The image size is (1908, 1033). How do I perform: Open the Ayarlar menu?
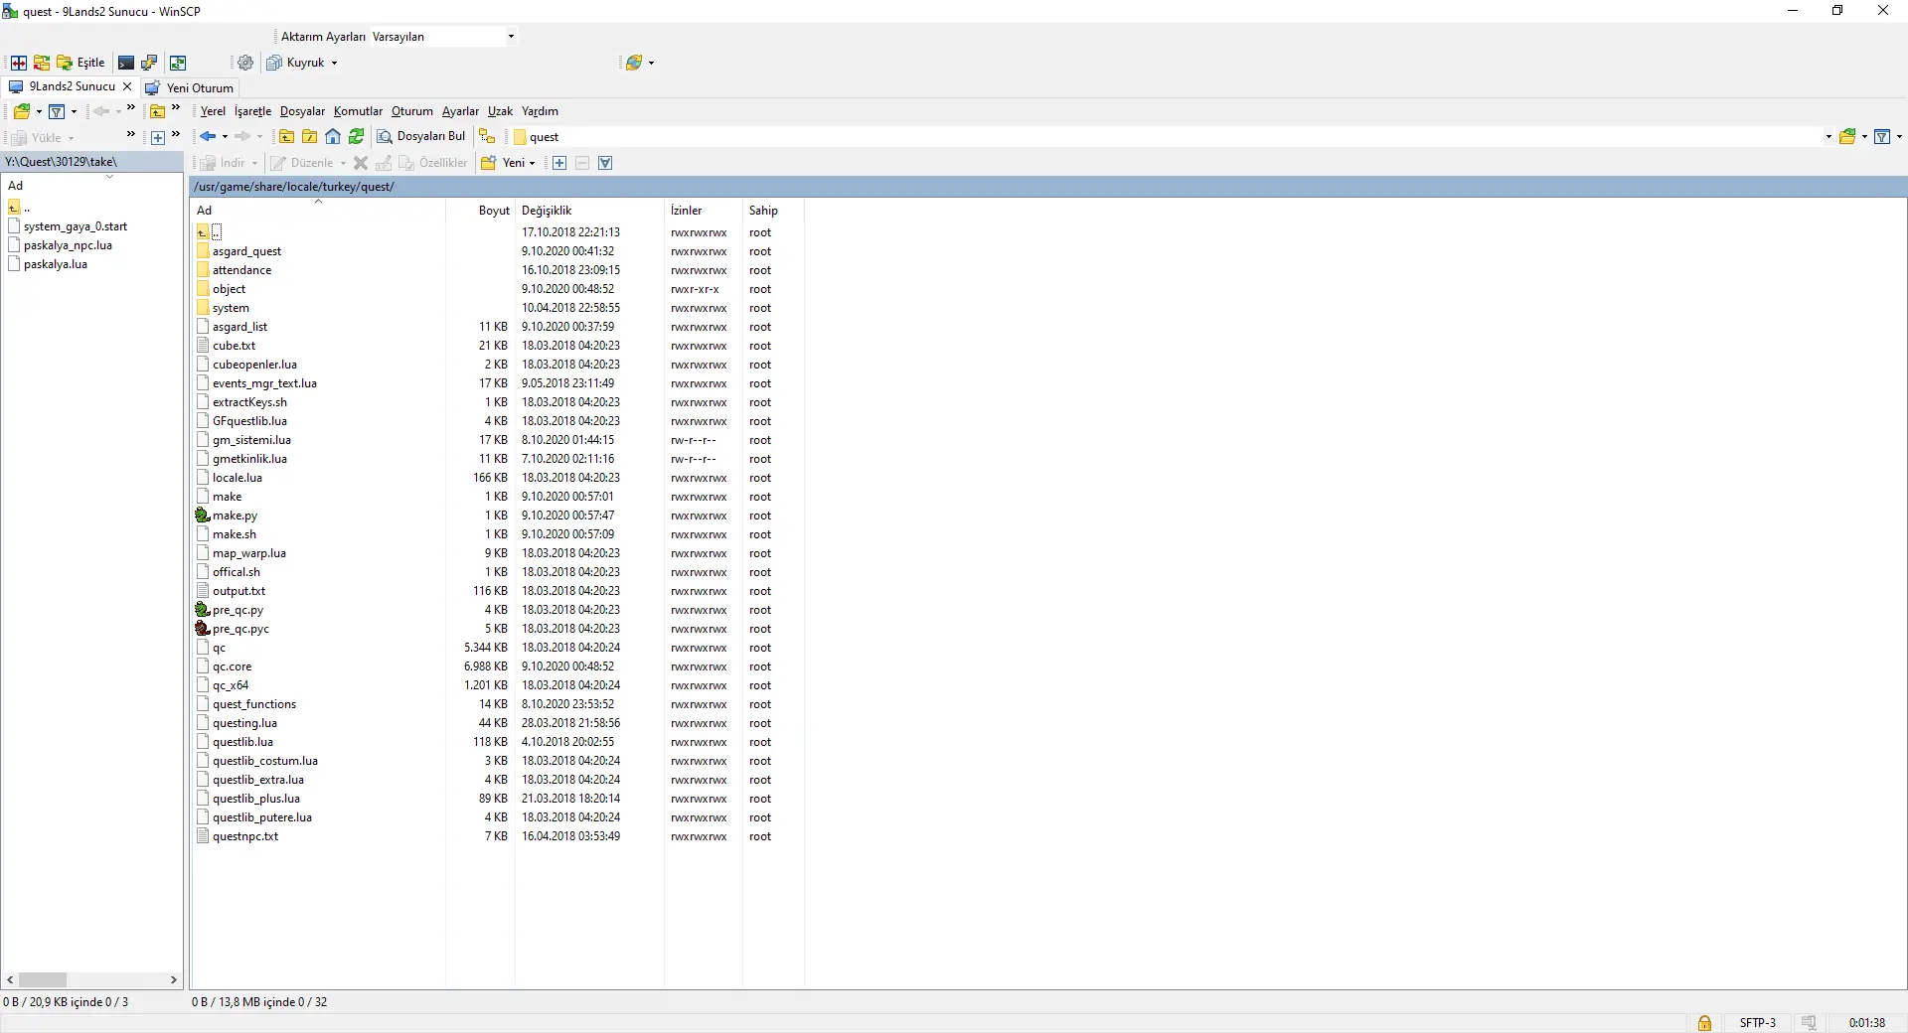[x=460, y=111]
